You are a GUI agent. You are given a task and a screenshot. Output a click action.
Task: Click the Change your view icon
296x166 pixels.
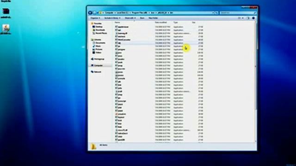coord(239,18)
